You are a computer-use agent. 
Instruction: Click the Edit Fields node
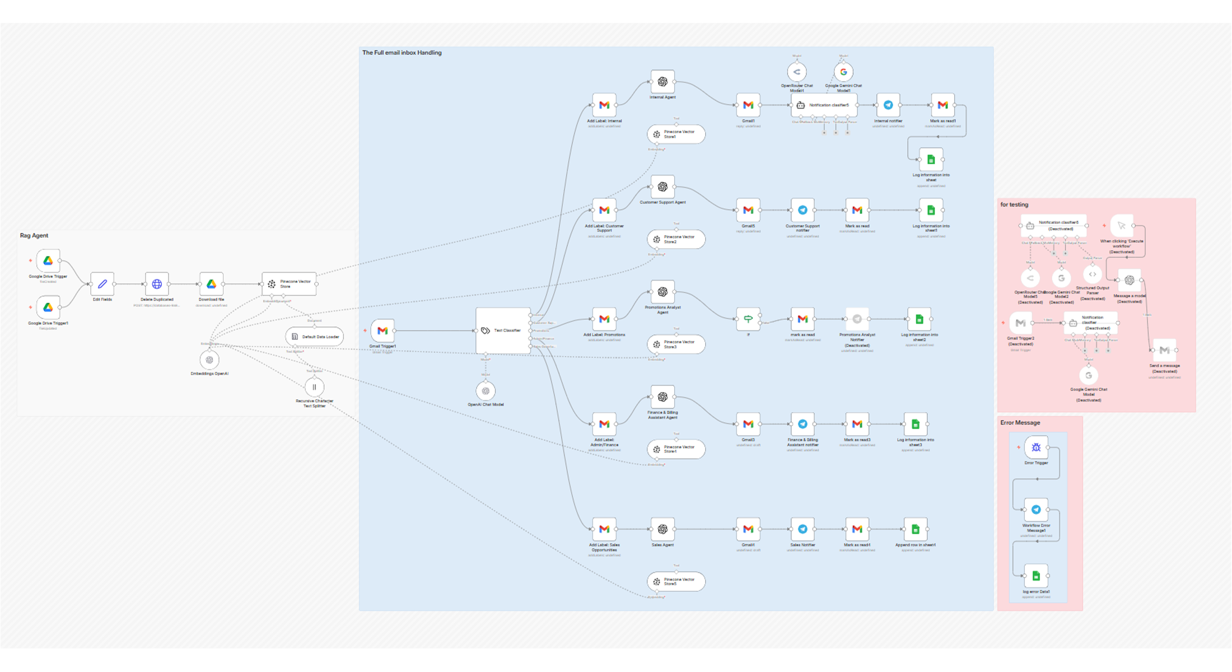tap(102, 284)
